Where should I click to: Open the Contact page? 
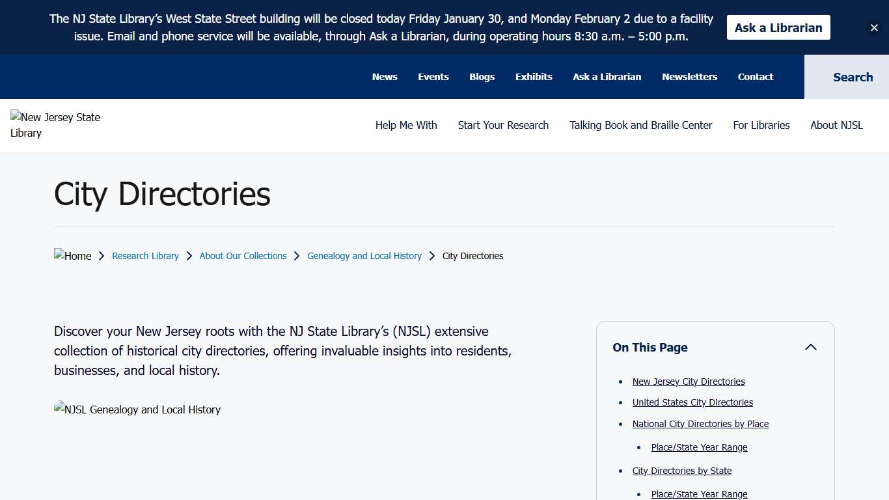[755, 77]
